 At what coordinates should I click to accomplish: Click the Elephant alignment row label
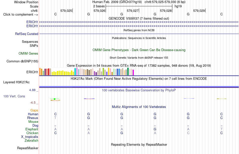pyautogui.click(x=32, y=129)
